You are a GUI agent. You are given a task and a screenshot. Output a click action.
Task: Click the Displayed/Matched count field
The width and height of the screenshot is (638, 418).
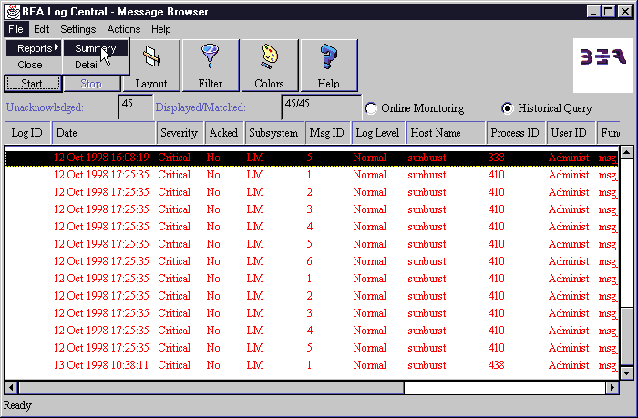[321, 107]
